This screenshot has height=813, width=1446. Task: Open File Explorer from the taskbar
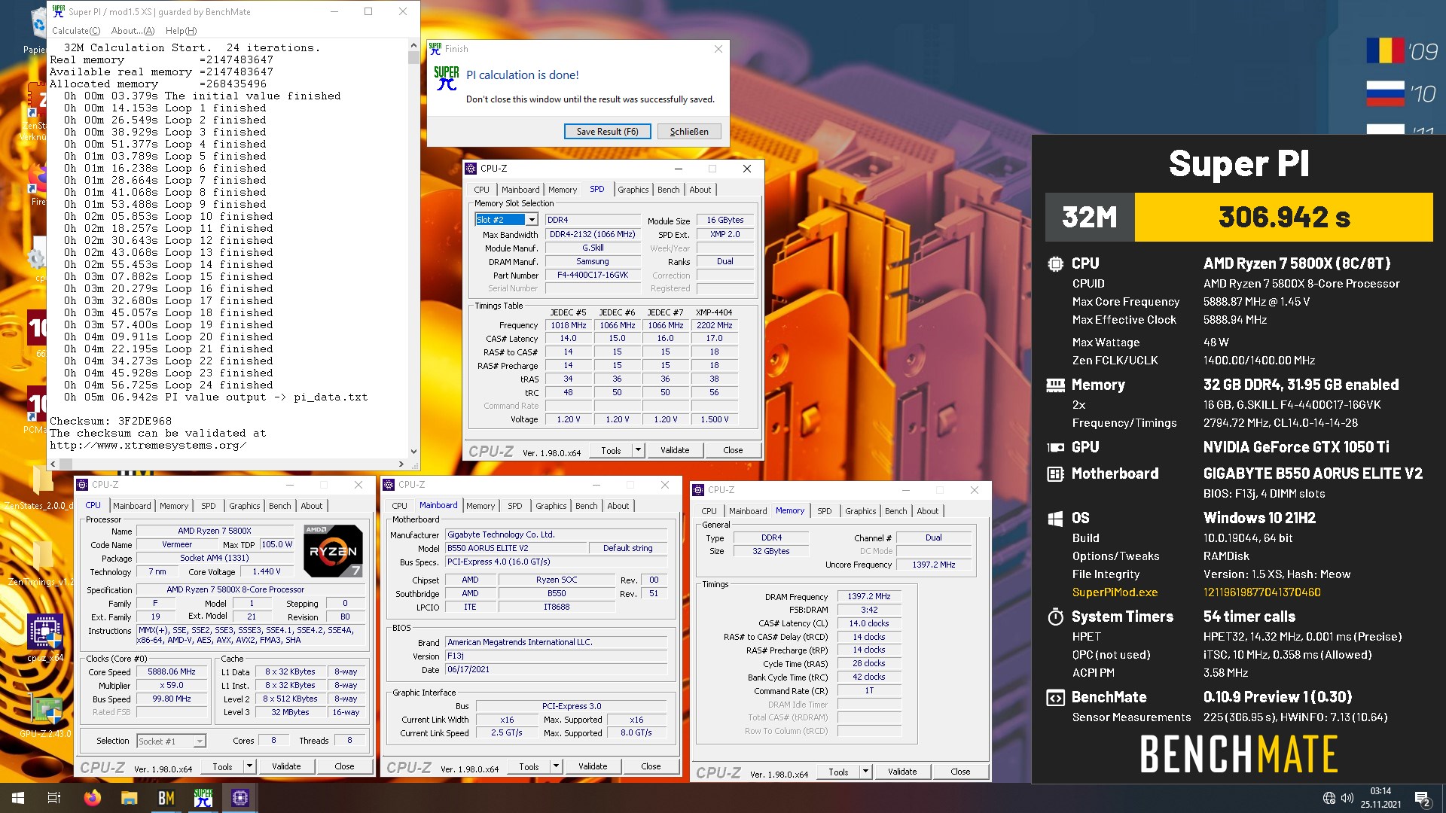tap(129, 798)
